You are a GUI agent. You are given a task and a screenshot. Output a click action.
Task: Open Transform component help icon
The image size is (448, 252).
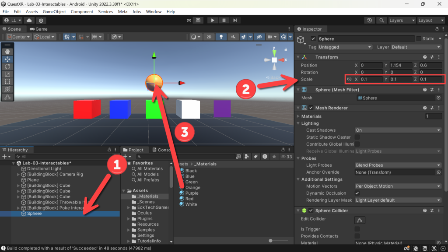point(425,57)
